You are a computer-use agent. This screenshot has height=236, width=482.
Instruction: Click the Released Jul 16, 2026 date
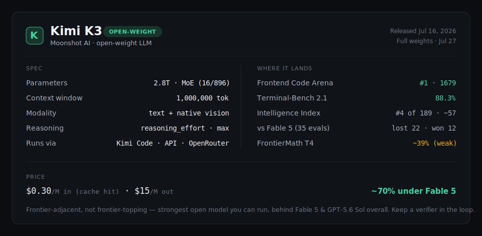(423, 31)
